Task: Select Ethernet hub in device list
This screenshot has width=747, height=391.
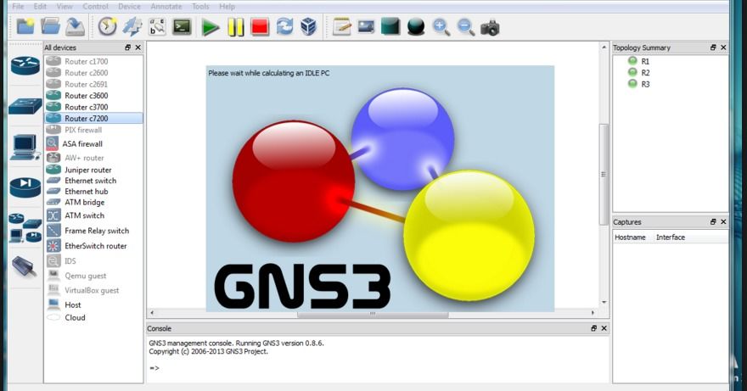Action: pyautogui.click(x=94, y=192)
